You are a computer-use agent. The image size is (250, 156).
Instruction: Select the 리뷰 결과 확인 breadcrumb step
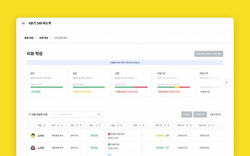tap(61, 38)
